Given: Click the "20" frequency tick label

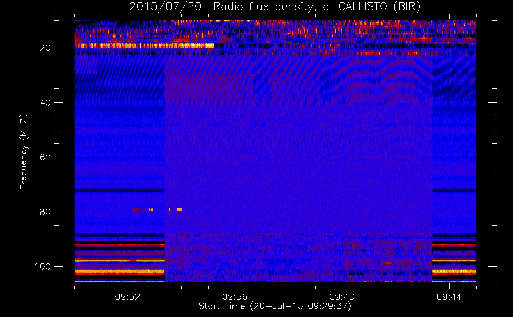Looking at the screenshot, I should point(45,48).
